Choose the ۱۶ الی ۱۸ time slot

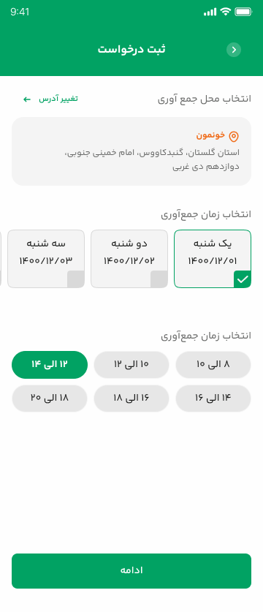tap(131, 398)
